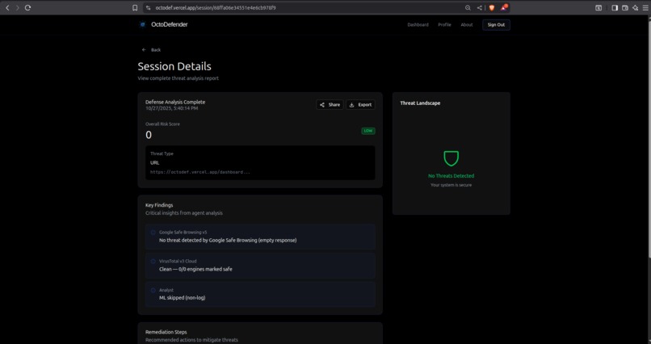651x344 pixels.
Task: Open Leo AI assistant icon
Action: (x=635, y=7)
